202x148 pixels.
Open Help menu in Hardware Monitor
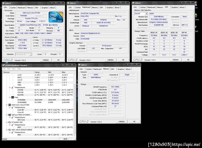(19, 69)
